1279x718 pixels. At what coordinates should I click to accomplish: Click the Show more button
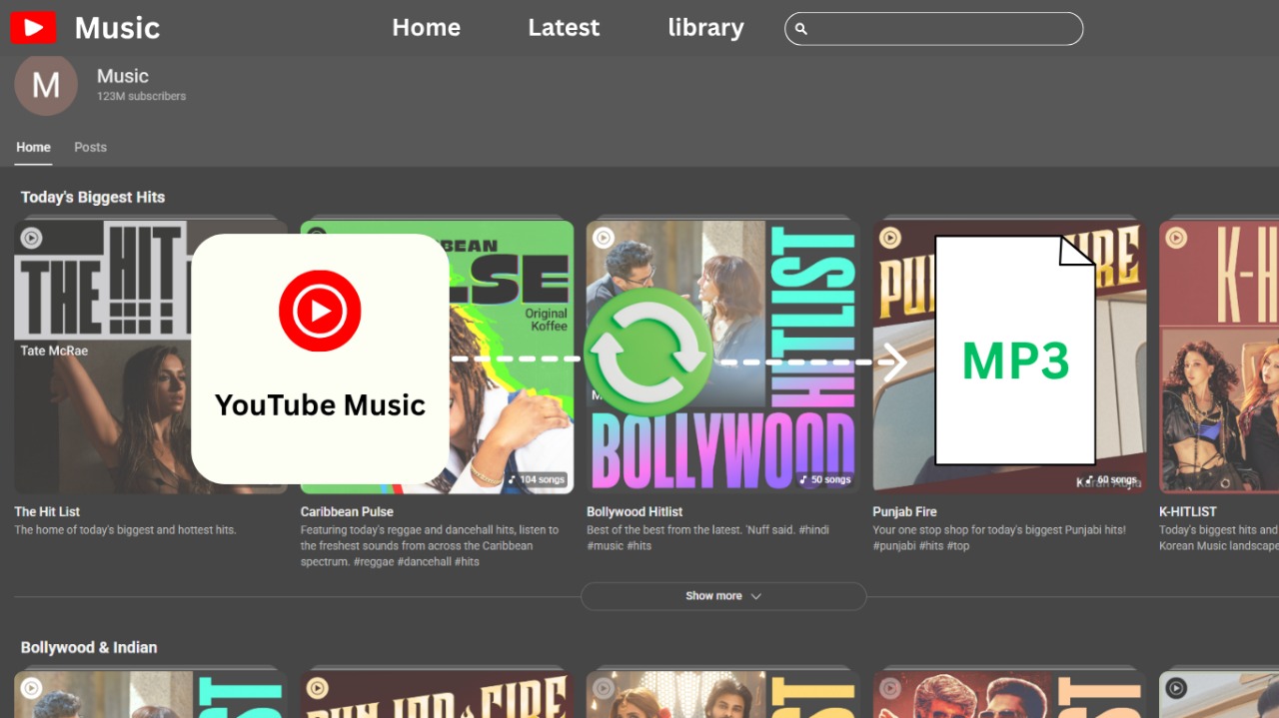[723, 596]
